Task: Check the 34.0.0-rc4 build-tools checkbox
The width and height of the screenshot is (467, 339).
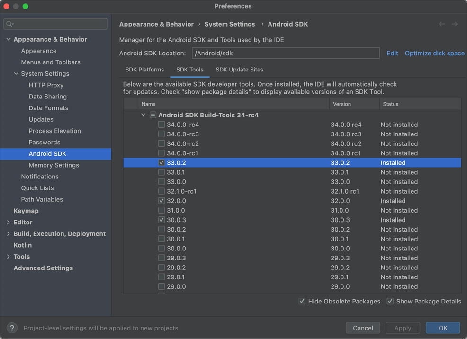Action: click(162, 125)
